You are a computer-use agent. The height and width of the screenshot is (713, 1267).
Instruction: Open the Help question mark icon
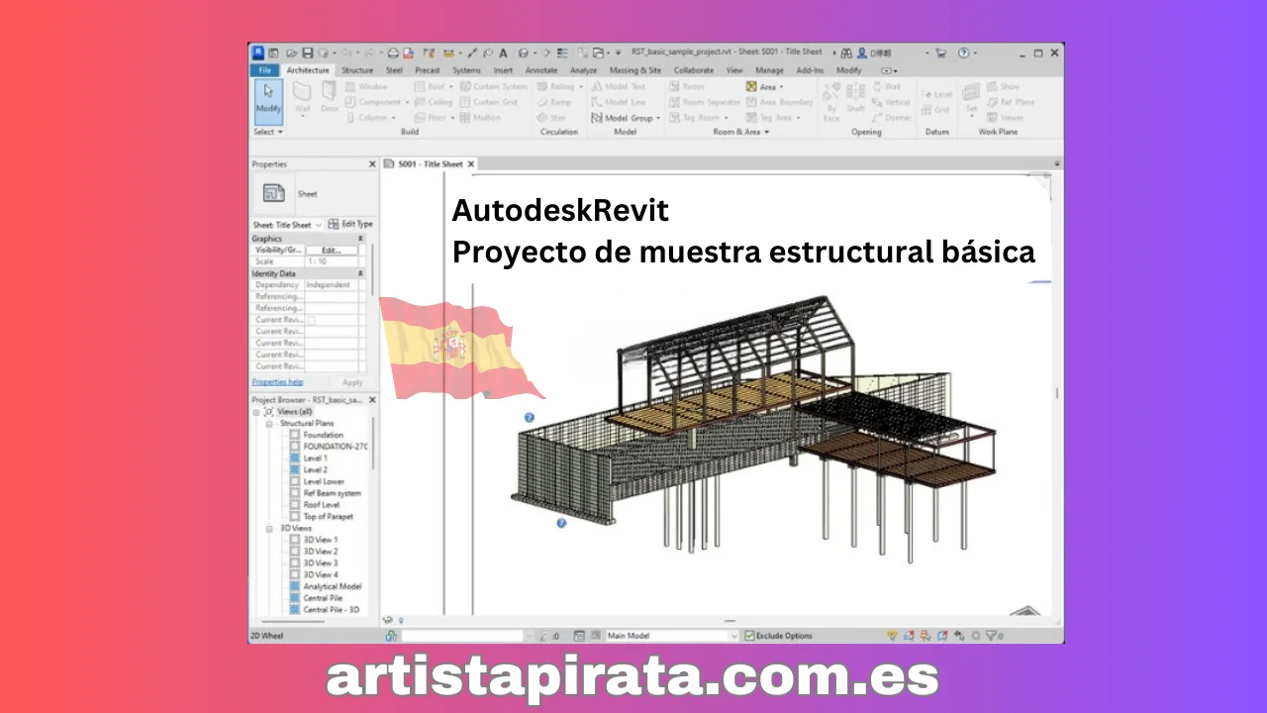(x=963, y=52)
